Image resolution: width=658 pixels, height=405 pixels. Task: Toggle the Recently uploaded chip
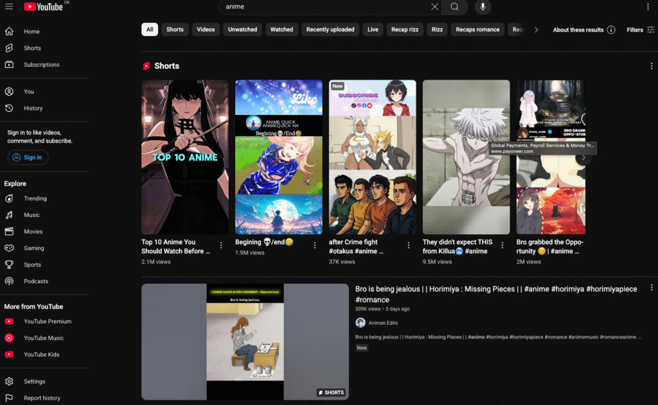pyautogui.click(x=330, y=30)
